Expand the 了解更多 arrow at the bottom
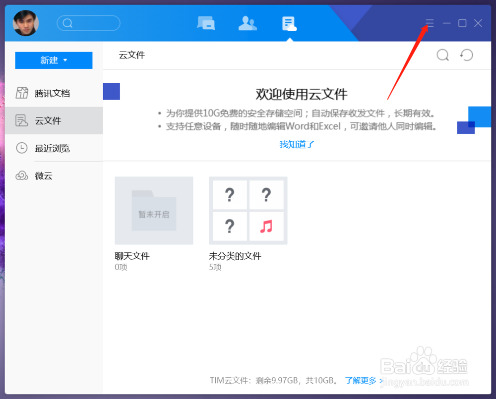 [x=381, y=380]
